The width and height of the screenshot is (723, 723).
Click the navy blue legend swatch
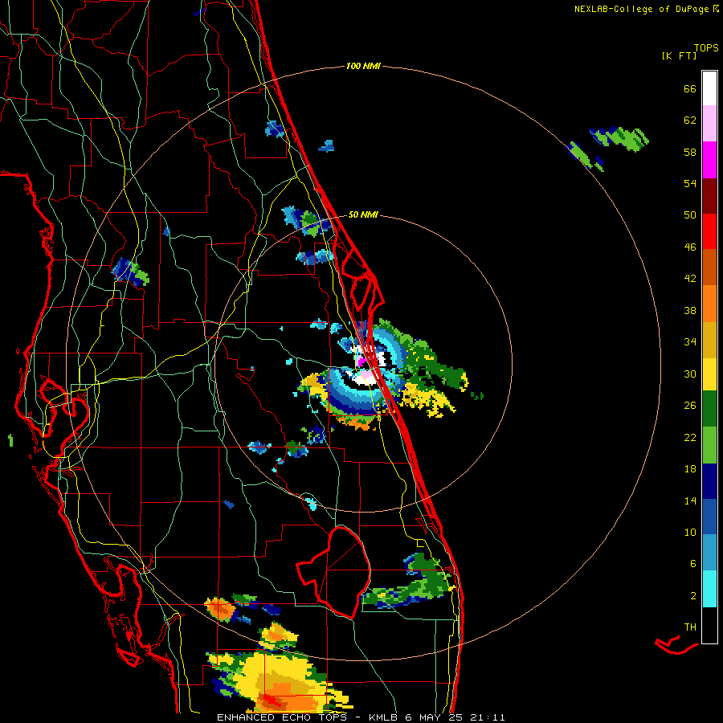[x=709, y=481]
